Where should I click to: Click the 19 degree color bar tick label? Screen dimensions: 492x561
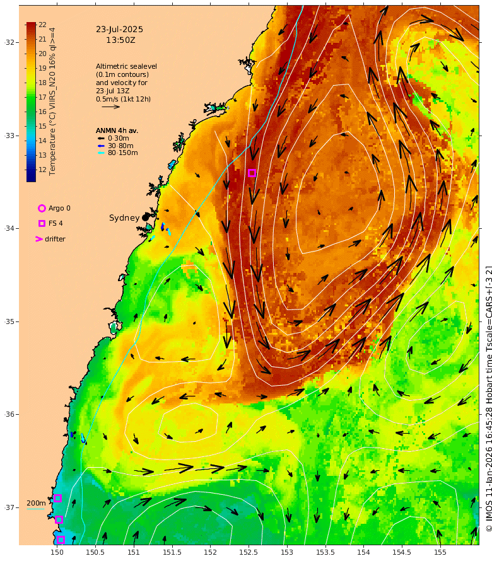(x=43, y=68)
